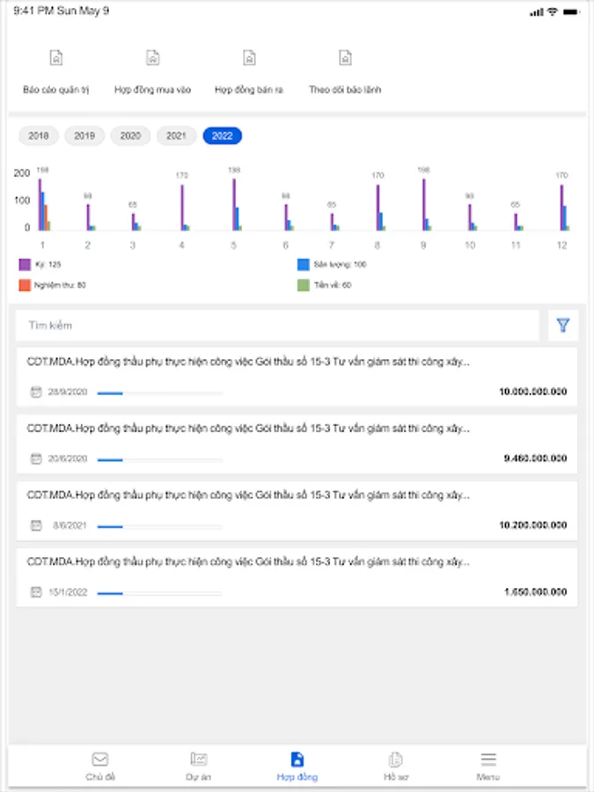The image size is (594, 792).
Task: Tap the orange bar in month 1
Action: tap(46, 217)
